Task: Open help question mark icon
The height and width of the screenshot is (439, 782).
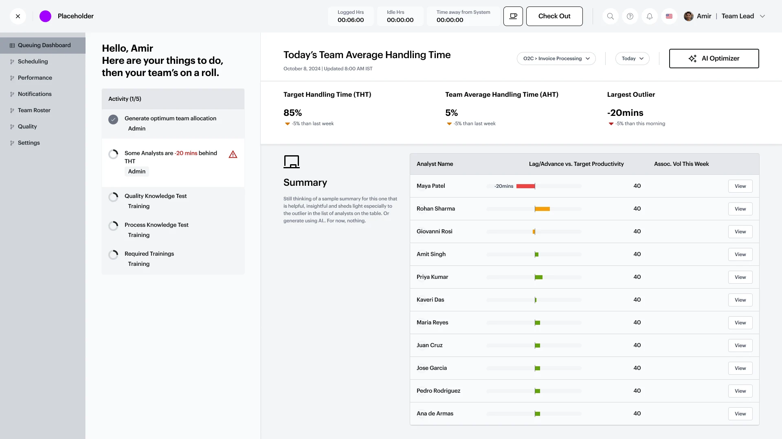Action: [630, 16]
